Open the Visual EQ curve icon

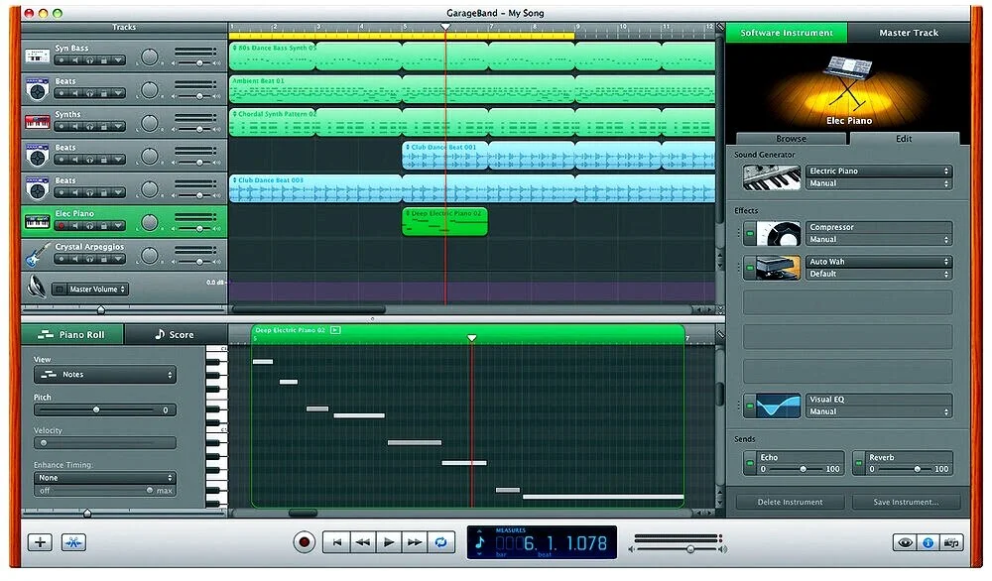[x=778, y=406]
